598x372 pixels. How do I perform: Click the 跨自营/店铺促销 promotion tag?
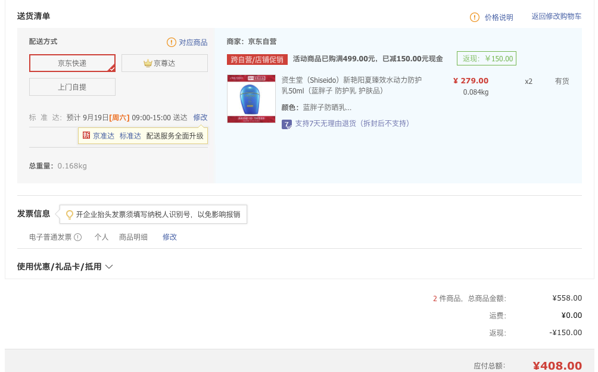tap(257, 60)
